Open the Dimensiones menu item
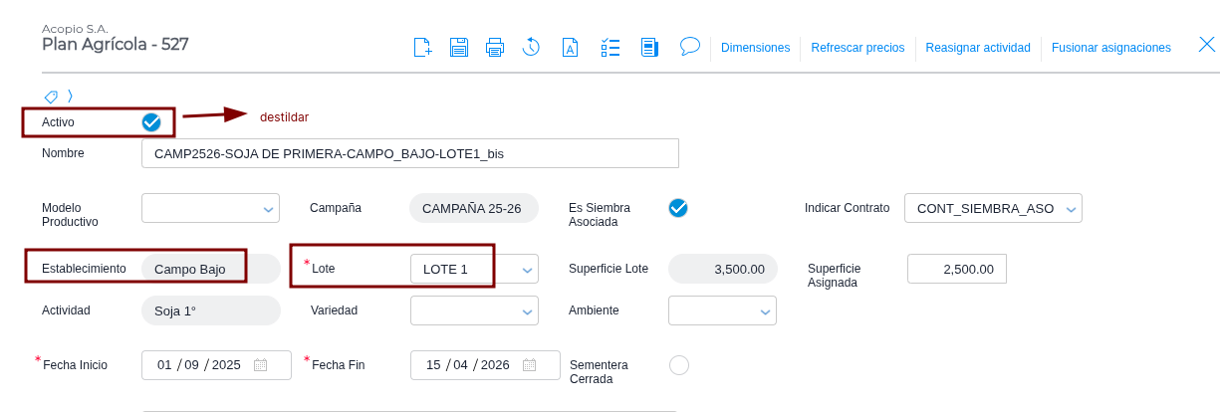1220x412 pixels. pyautogui.click(x=755, y=48)
